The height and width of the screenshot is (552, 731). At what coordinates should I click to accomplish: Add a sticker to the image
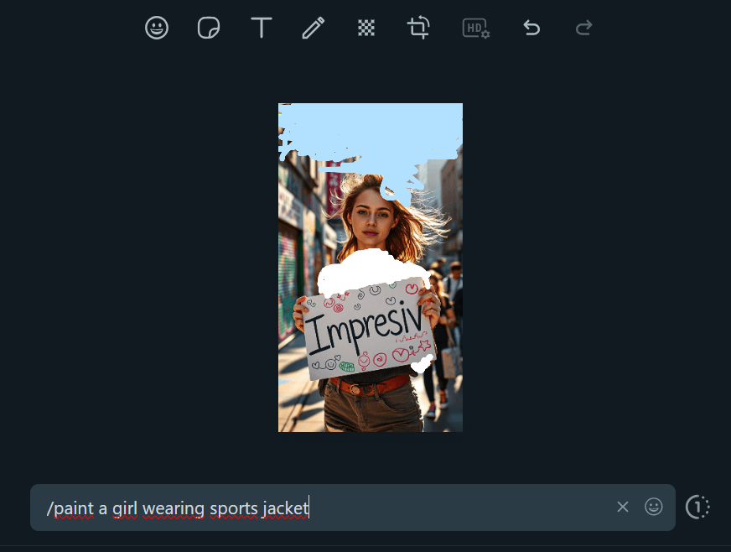point(209,28)
